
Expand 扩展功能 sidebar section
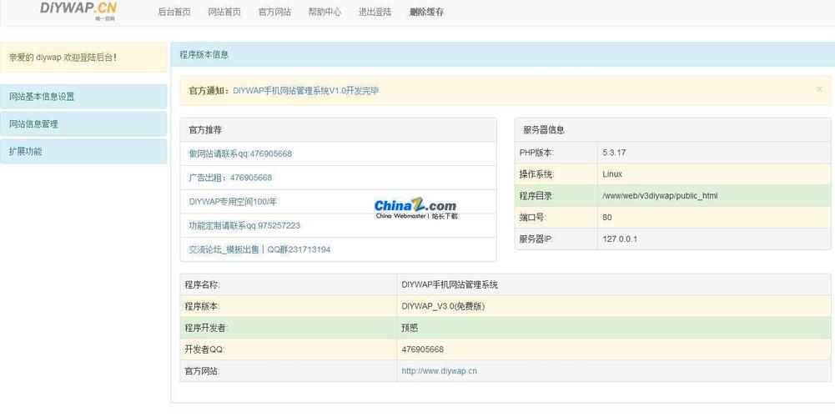[x=83, y=151]
